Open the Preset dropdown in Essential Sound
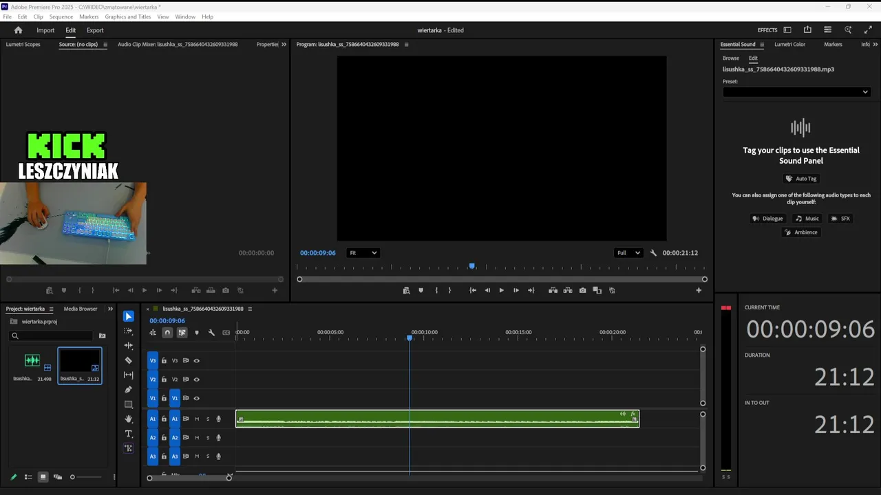Viewport: 881px width, 495px height. pyautogui.click(x=796, y=92)
